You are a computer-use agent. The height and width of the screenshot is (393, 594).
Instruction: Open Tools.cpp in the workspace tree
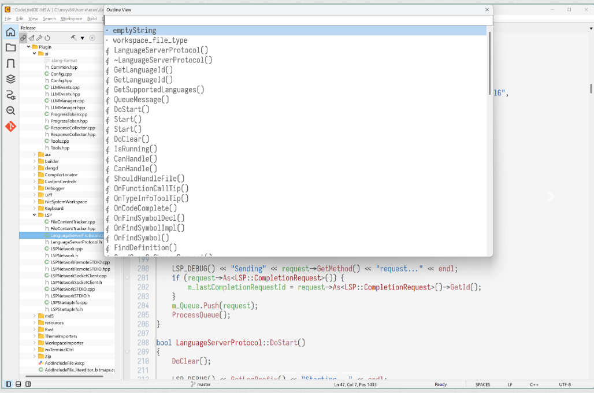pos(60,141)
